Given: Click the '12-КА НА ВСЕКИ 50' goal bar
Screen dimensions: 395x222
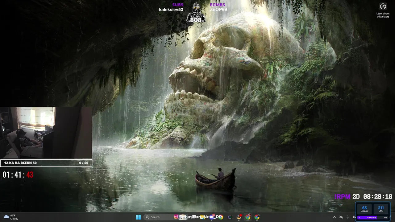Looking at the screenshot, I should [46, 163].
